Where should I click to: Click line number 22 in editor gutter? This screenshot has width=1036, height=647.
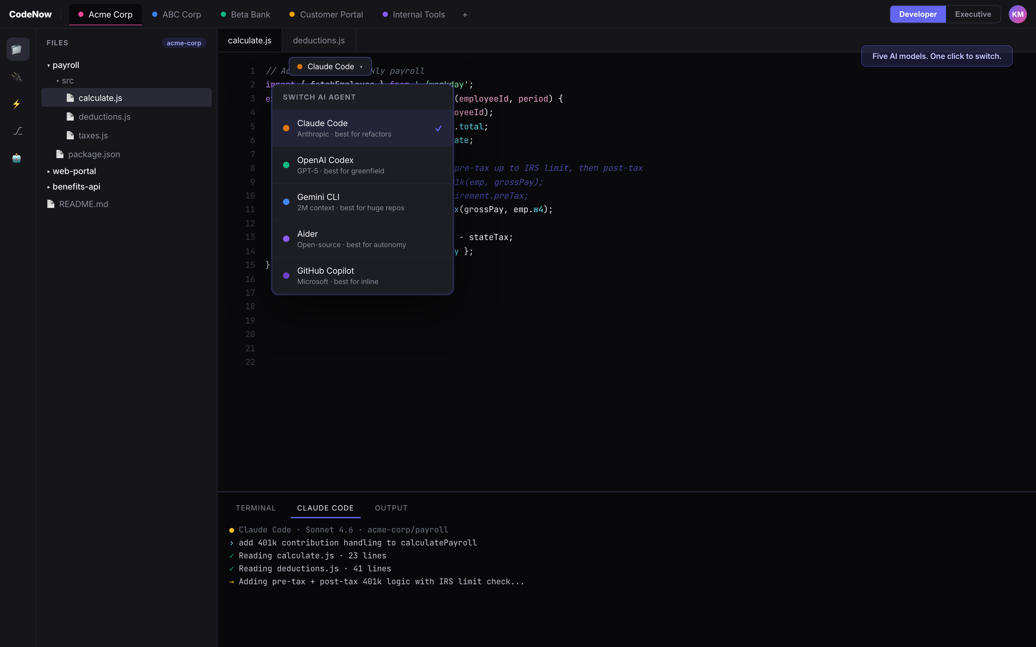click(250, 362)
